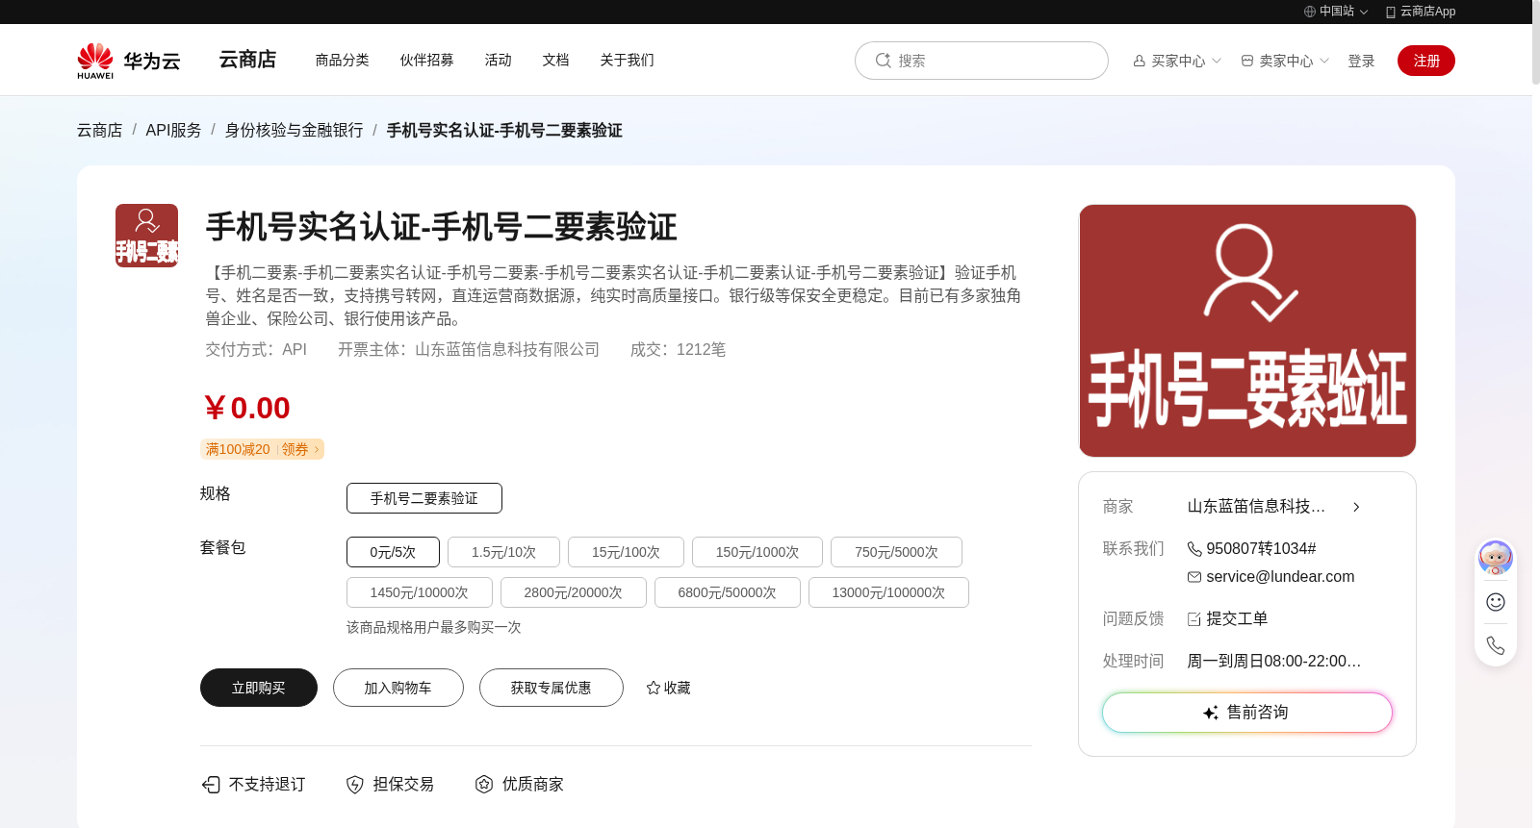Open the robot assistant avatar
This screenshot has height=828, width=1540.
1496,558
